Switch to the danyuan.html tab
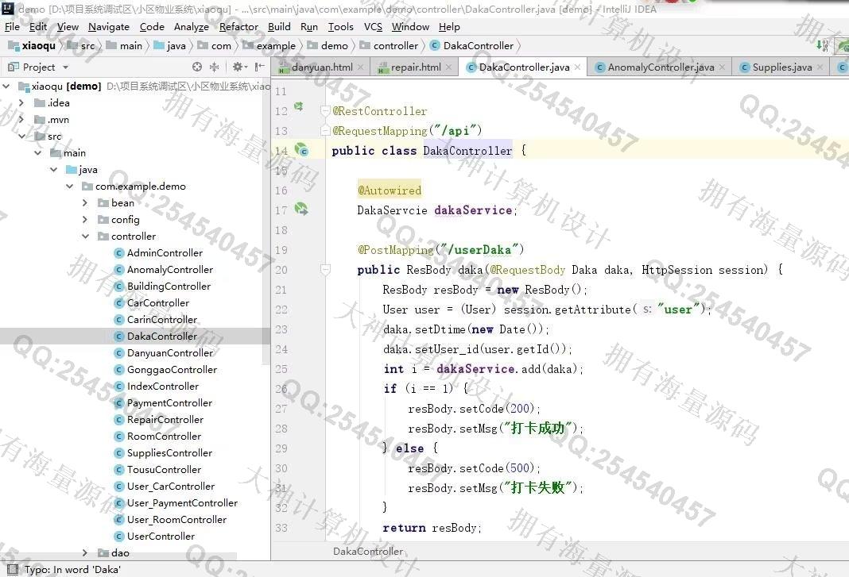 322,67
